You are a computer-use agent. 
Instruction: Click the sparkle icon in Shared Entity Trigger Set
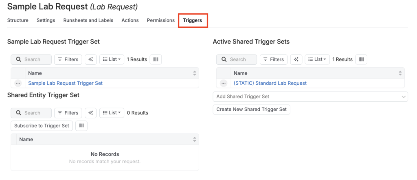pos(91,113)
